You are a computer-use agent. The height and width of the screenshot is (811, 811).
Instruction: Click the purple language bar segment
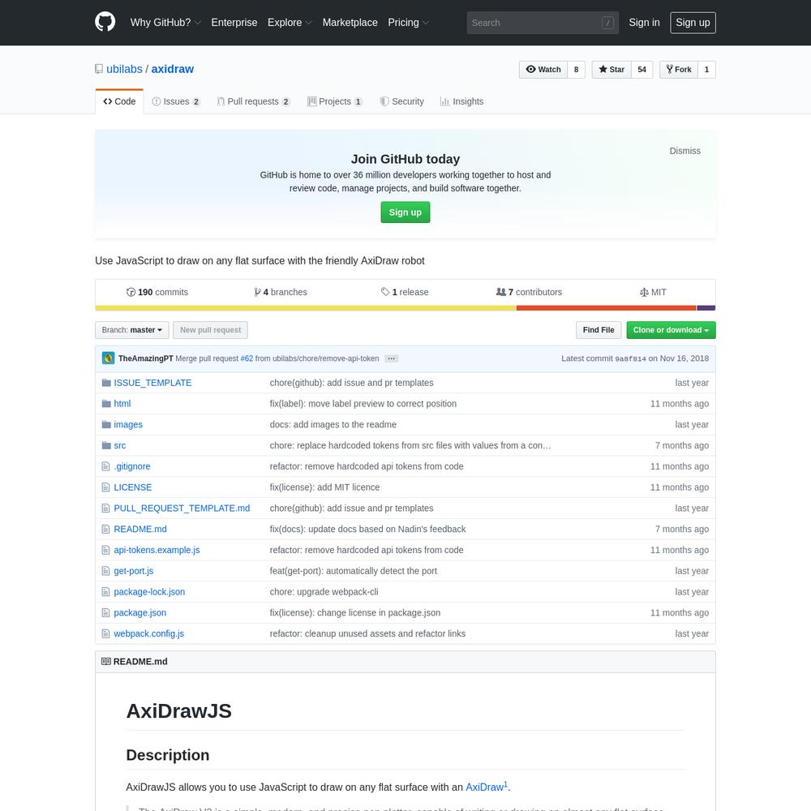point(706,308)
